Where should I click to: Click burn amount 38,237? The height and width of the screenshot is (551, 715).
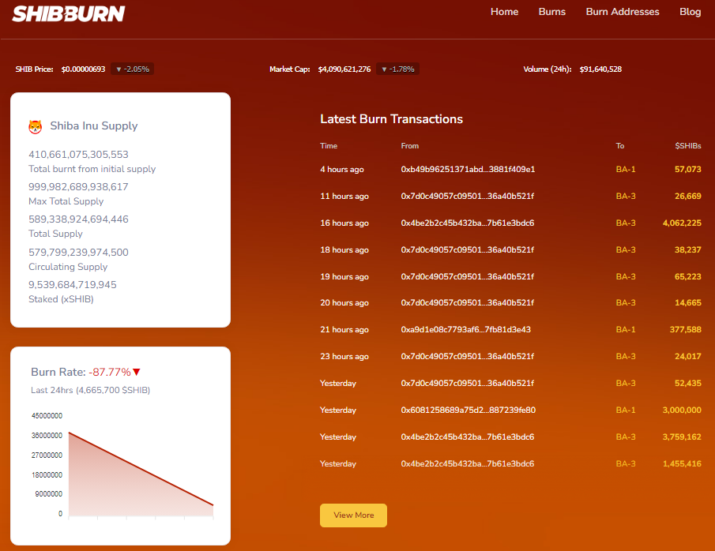[687, 249]
